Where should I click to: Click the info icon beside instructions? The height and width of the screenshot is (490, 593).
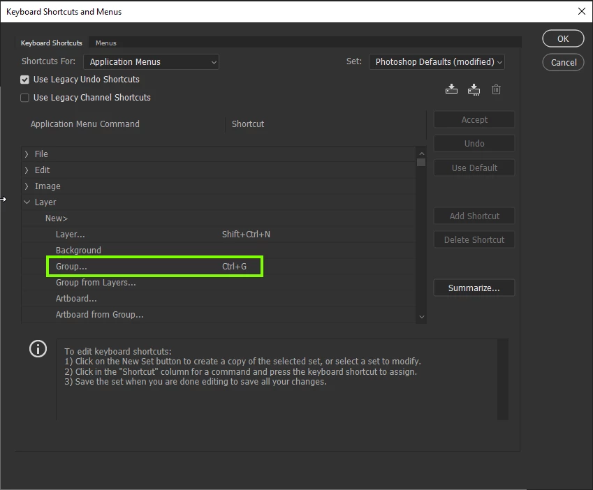[x=38, y=349]
